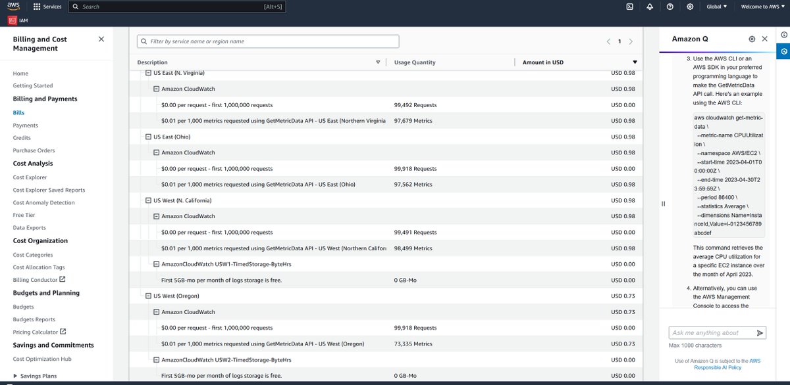Go to the next page arrow
790x385 pixels.
pos(631,41)
